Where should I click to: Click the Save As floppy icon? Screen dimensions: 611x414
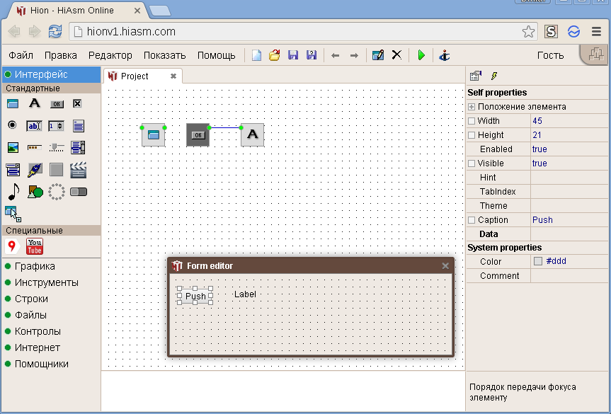(312, 55)
